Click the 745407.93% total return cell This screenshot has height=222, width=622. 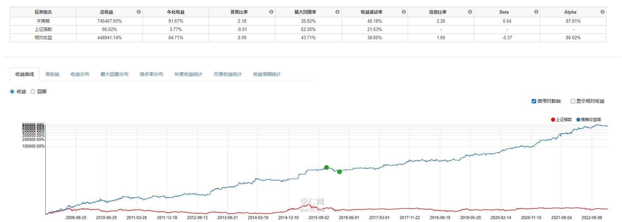(110, 21)
